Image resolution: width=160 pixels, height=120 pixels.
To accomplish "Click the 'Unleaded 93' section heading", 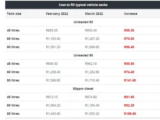I will pyautogui.click(x=83, y=22).
